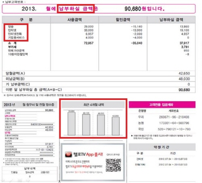Click the usage amount '33,000'
This screenshot has width=202, height=183.
click(x=88, y=30)
